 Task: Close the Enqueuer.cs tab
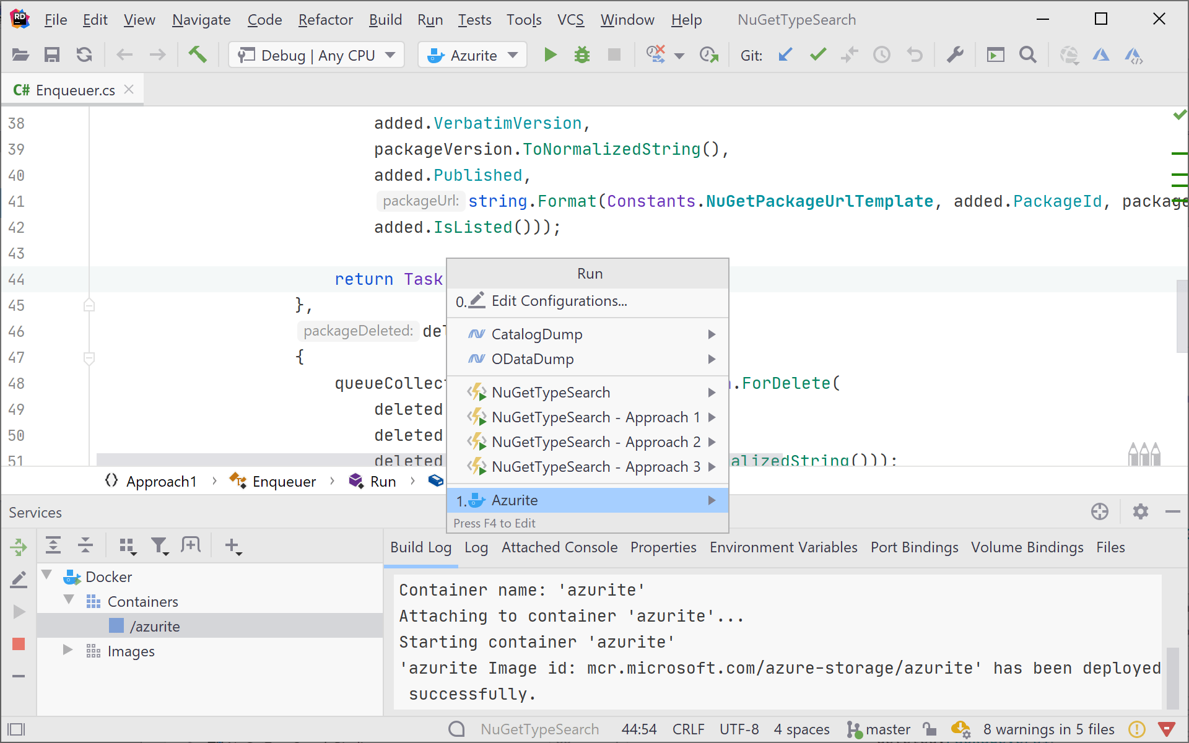coord(129,89)
